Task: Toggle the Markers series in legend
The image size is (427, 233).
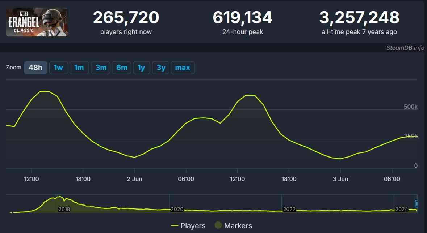Action: click(x=233, y=226)
